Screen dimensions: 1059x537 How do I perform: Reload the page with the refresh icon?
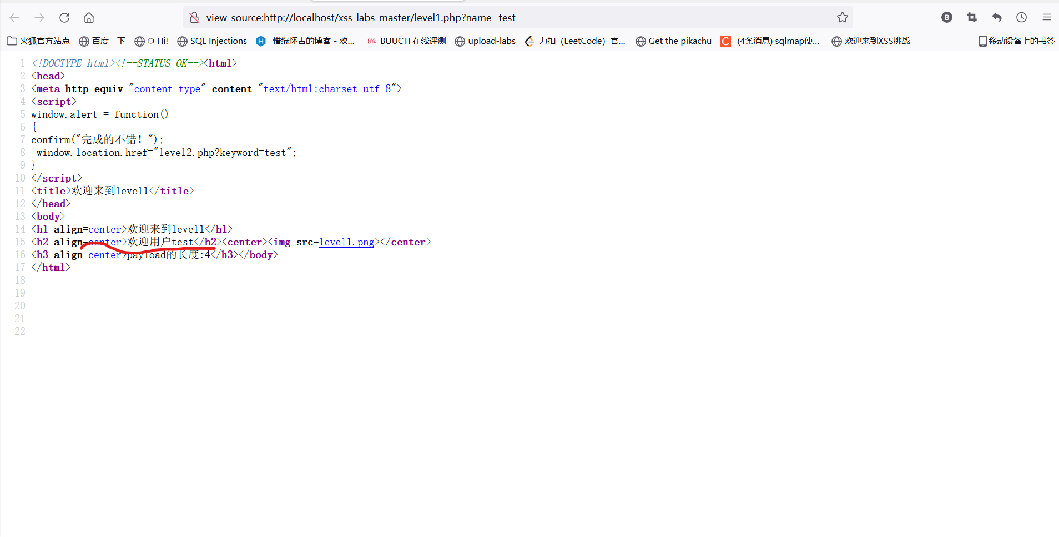coord(64,18)
